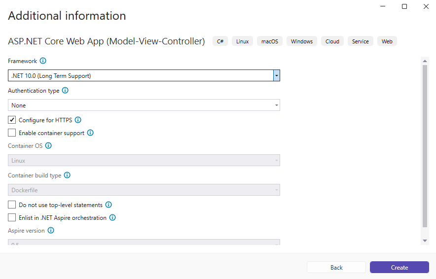Image resolution: width=436 pixels, height=279 pixels.
Task: Click info icon for .NET Aspire orchestration
Action: pos(112,217)
